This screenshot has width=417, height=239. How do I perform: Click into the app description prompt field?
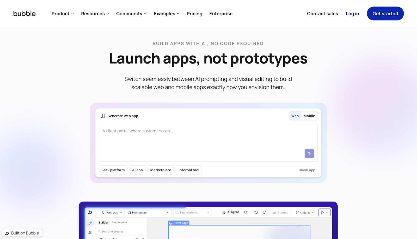tap(208, 143)
